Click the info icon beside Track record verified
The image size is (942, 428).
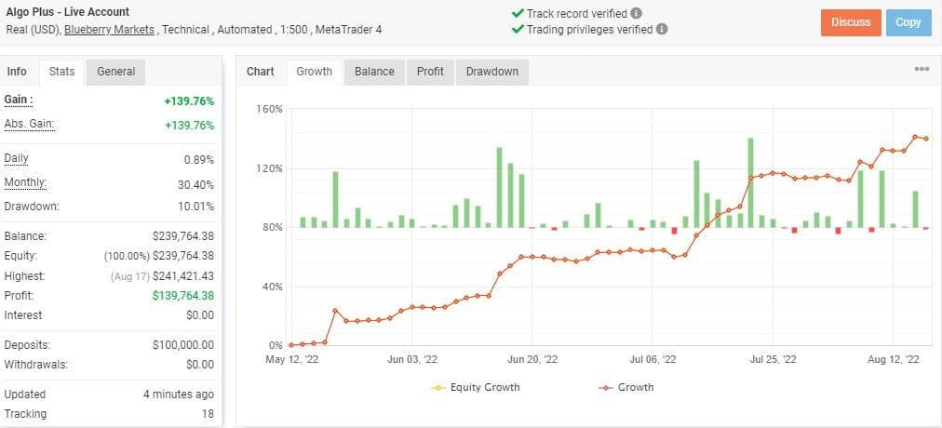636,13
